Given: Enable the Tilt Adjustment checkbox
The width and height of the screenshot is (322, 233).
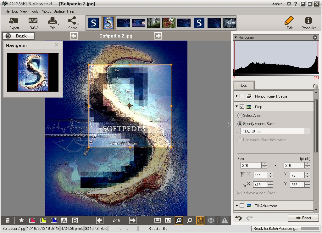Looking at the screenshot, I should [x=242, y=206].
